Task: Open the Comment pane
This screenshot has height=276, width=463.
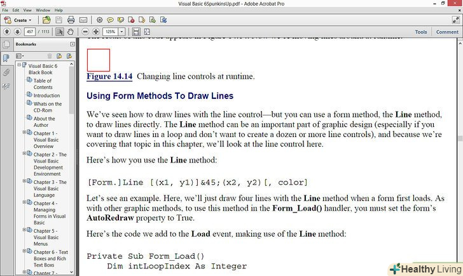Action: click(447, 32)
